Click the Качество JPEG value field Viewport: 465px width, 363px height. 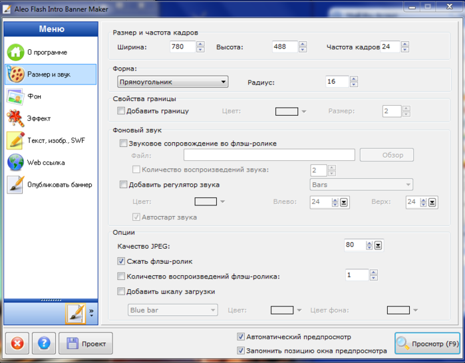(355, 245)
